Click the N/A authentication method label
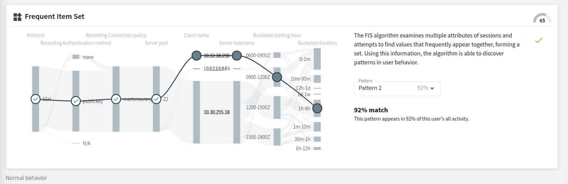568x184 pixels. (x=87, y=143)
